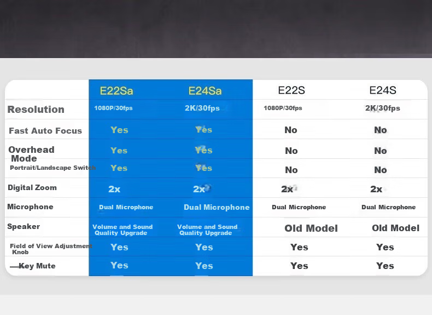Click Dual Microphone under E24S
The width and height of the screenshot is (432, 315).
[x=388, y=207]
